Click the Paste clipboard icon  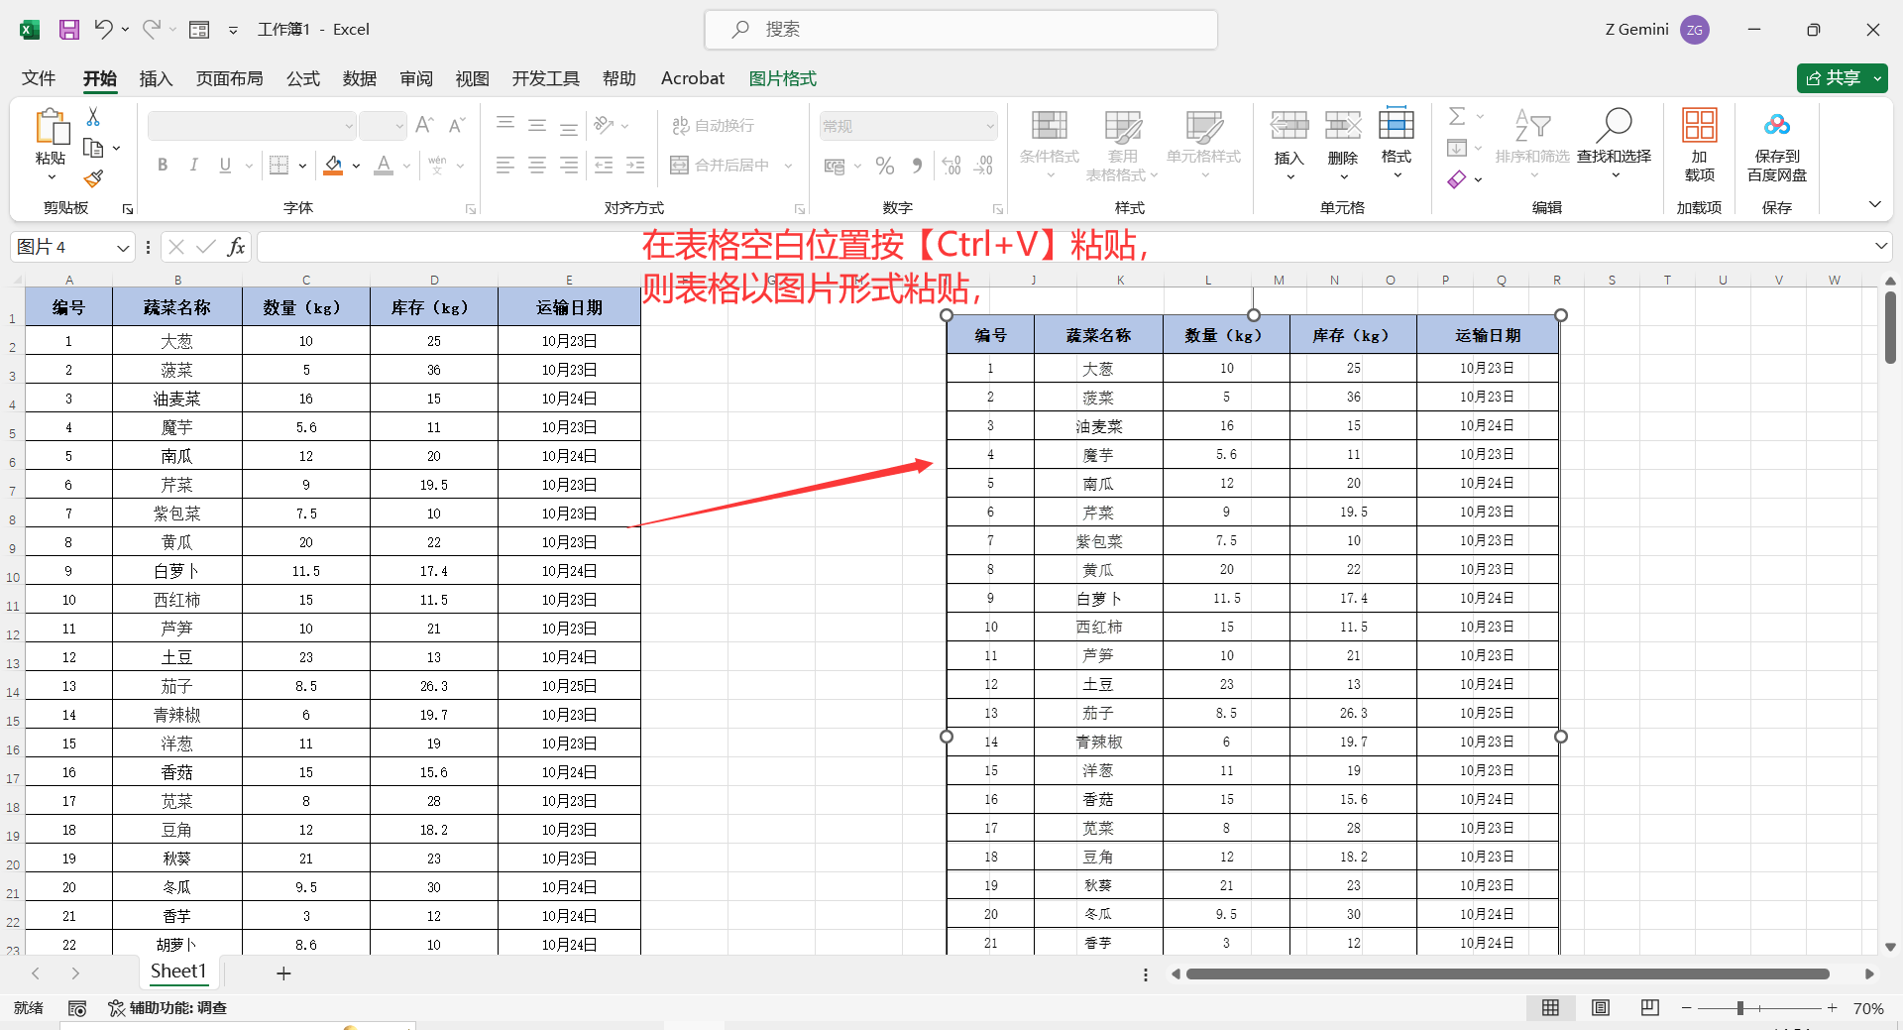pyautogui.click(x=52, y=127)
